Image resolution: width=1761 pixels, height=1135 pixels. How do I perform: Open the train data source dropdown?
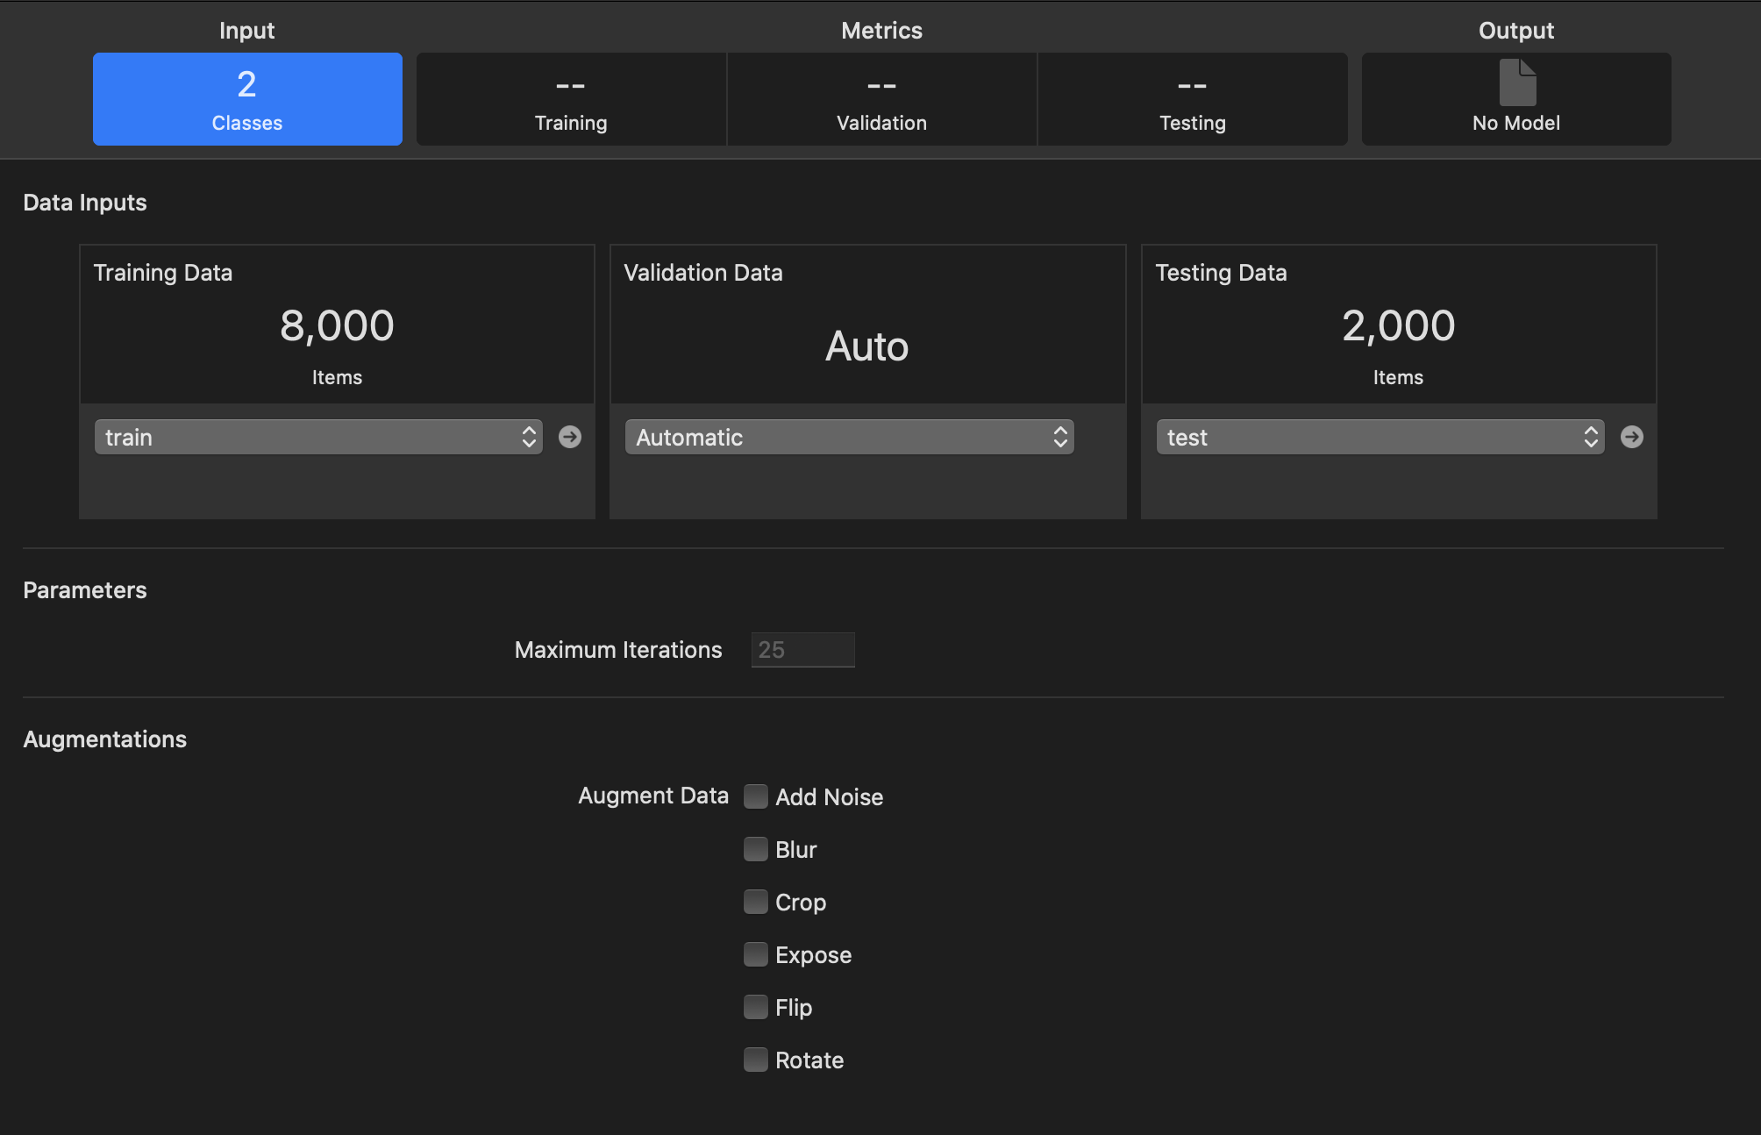(318, 437)
